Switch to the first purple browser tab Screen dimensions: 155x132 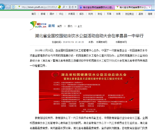point(97,7)
